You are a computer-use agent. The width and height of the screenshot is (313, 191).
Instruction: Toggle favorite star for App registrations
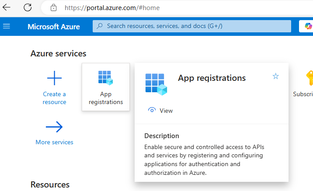pos(275,76)
